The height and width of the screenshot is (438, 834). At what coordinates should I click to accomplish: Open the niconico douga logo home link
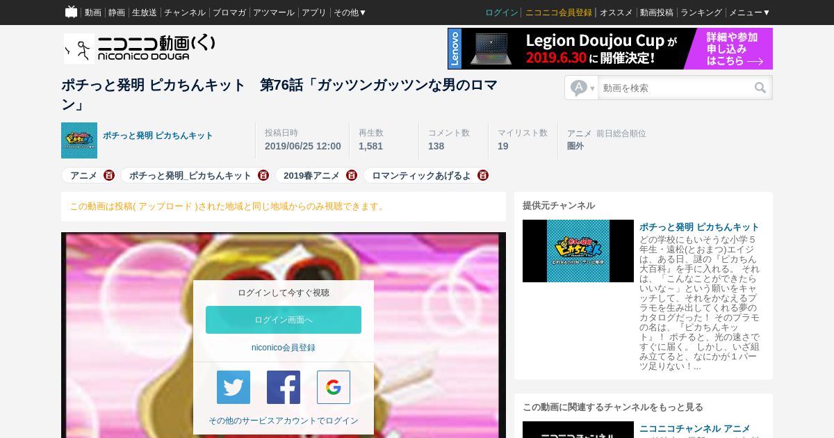139,48
